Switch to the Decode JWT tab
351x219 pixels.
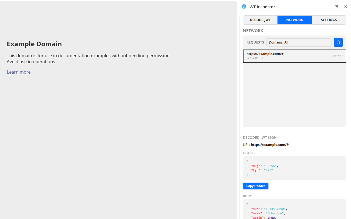click(x=260, y=20)
